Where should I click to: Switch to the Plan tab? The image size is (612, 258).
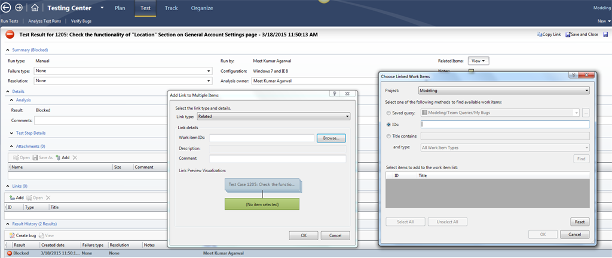[x=120, y=8]
